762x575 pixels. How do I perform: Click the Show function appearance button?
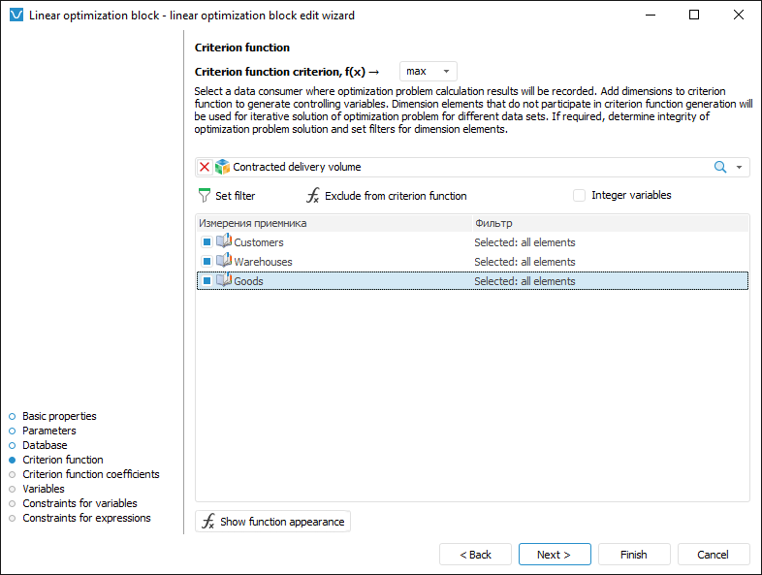point(272,522)
